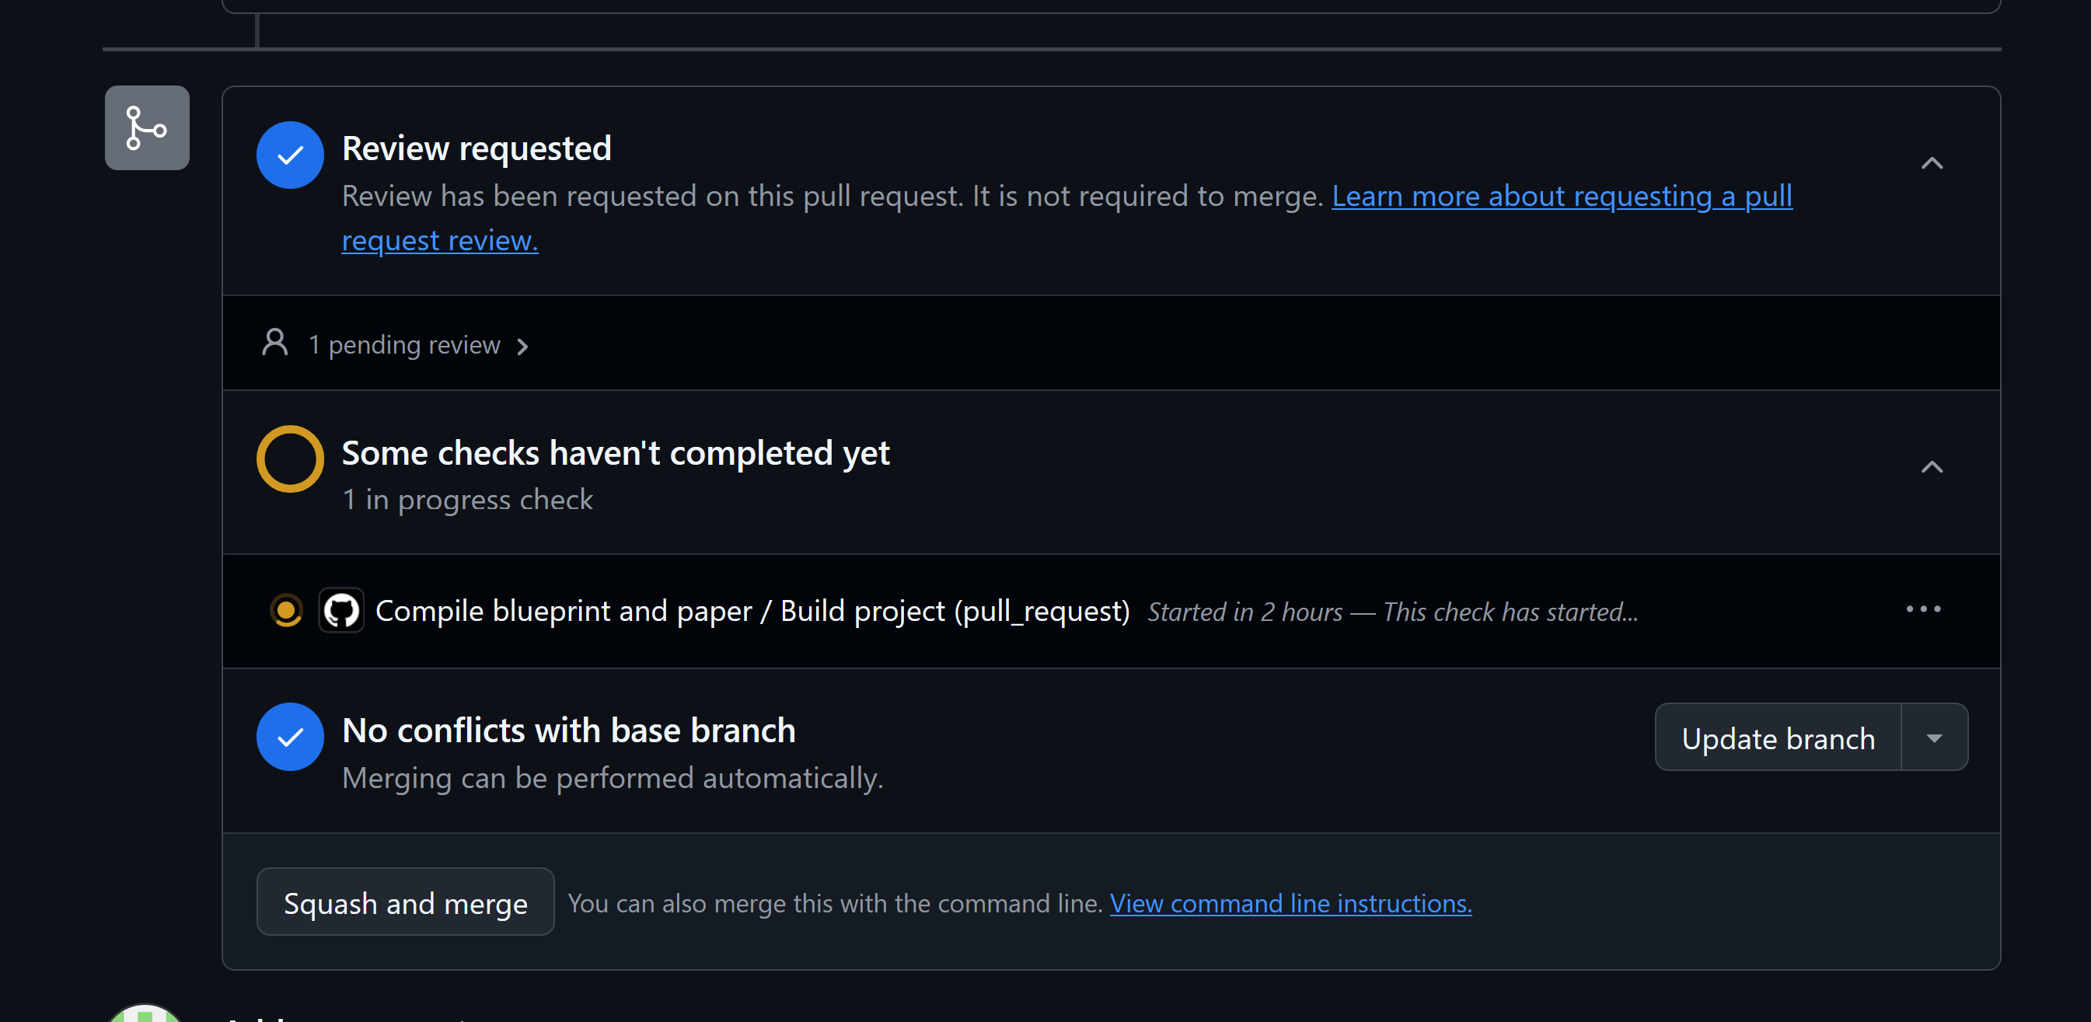The image size is (2091, 1022).
Task: Click the small in-progress status dot
Action: click(x=286, y=610)
